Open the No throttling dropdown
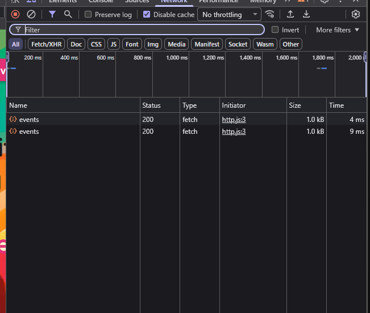 click(x=229, y=15)
